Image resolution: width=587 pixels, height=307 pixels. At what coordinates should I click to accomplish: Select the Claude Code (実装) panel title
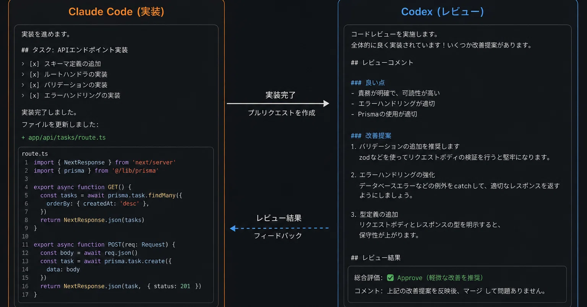(x=116, y=12)
